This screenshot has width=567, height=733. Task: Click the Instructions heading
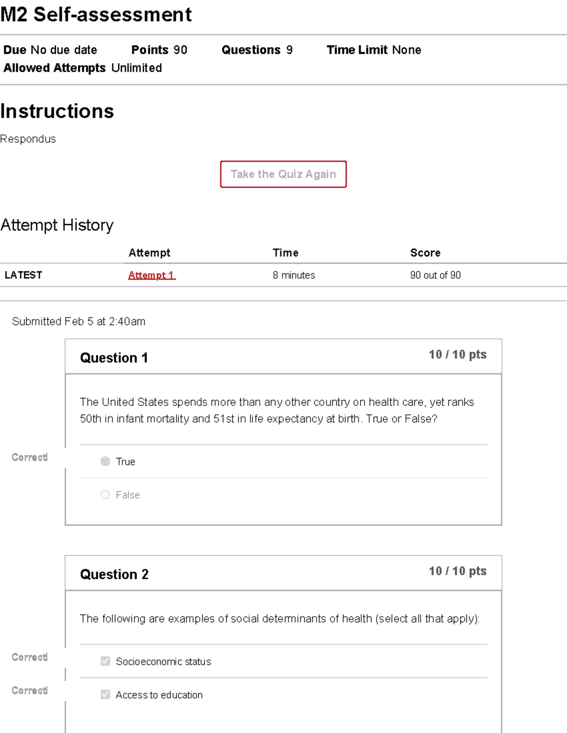pyautogui.click(x=57, y=111)
